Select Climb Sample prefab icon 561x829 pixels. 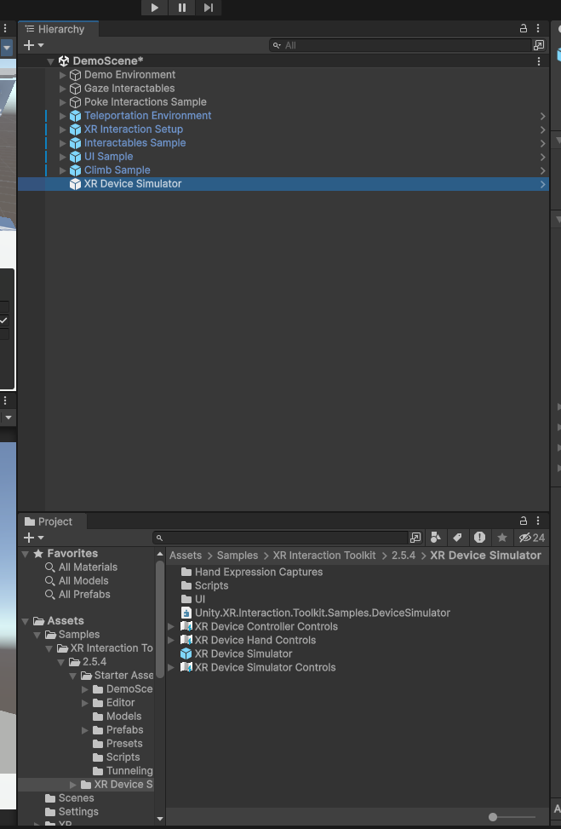(76, 170)
